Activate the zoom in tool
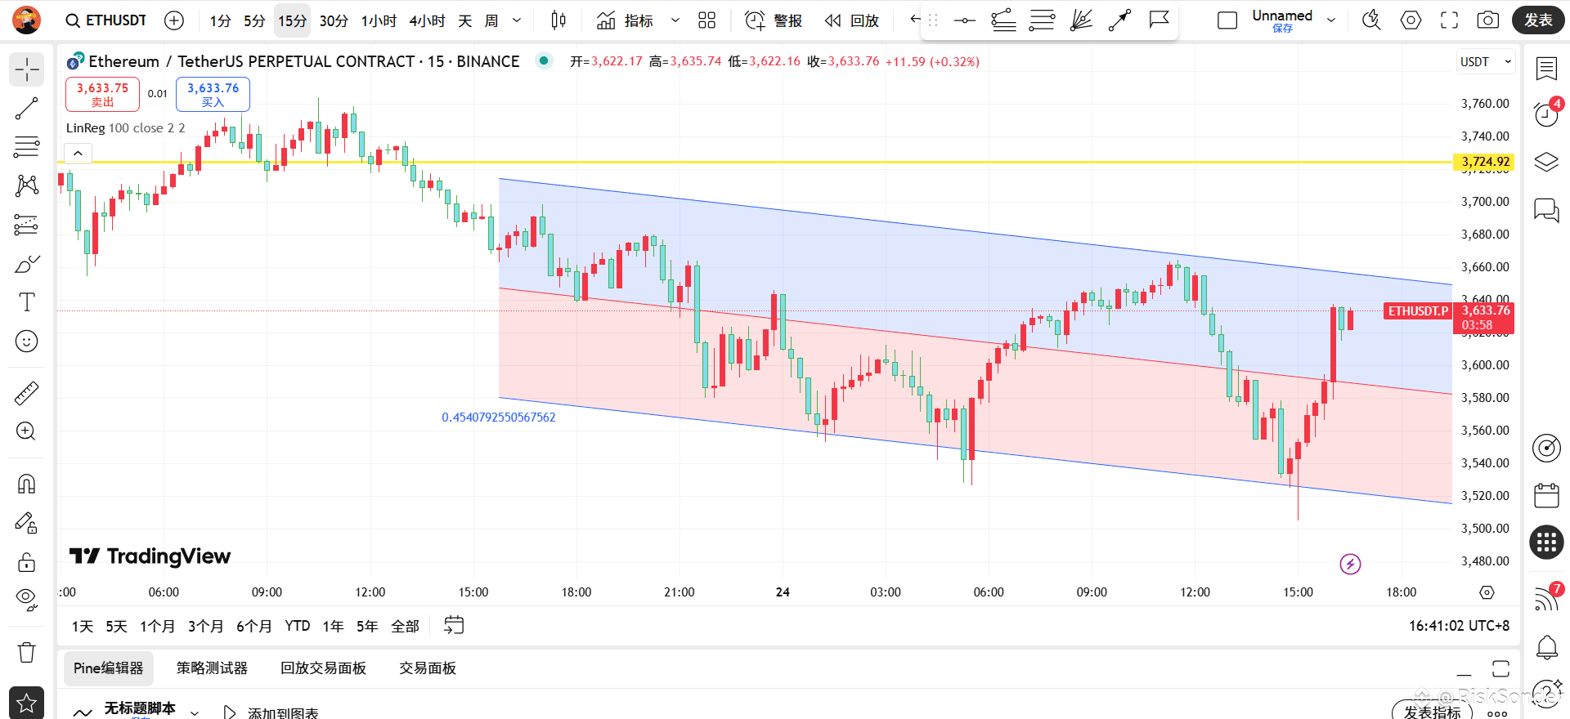This screenshot has width=1570, height=719. point(27,431)
